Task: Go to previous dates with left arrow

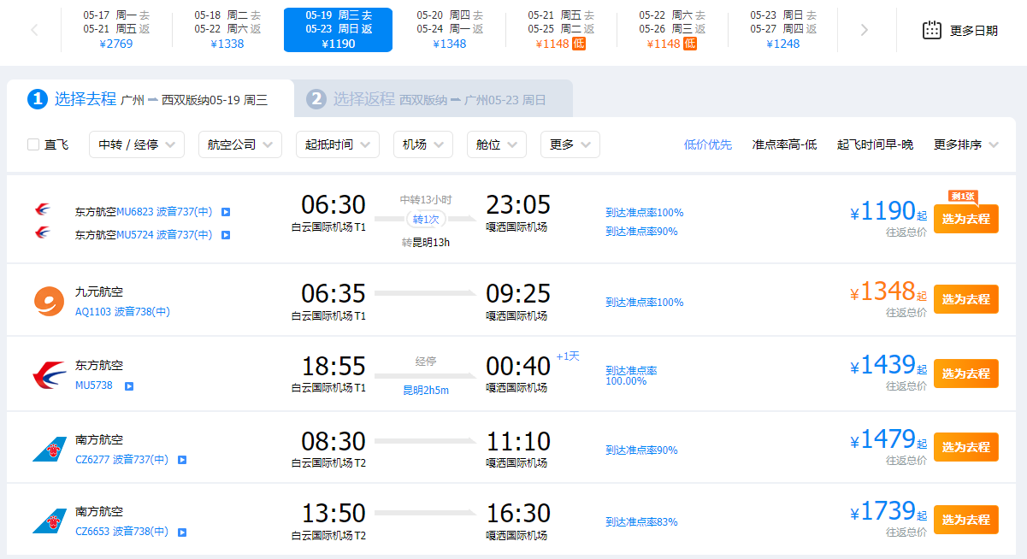Action: click(x=34, y=30)
